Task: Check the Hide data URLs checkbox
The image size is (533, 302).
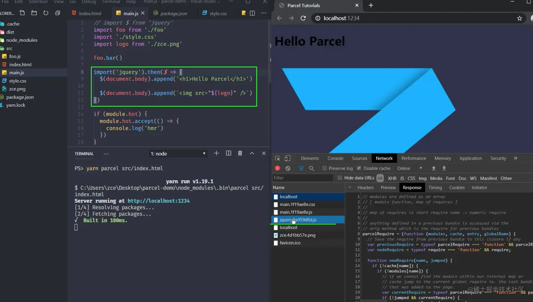Action: (x=340, y=178)
